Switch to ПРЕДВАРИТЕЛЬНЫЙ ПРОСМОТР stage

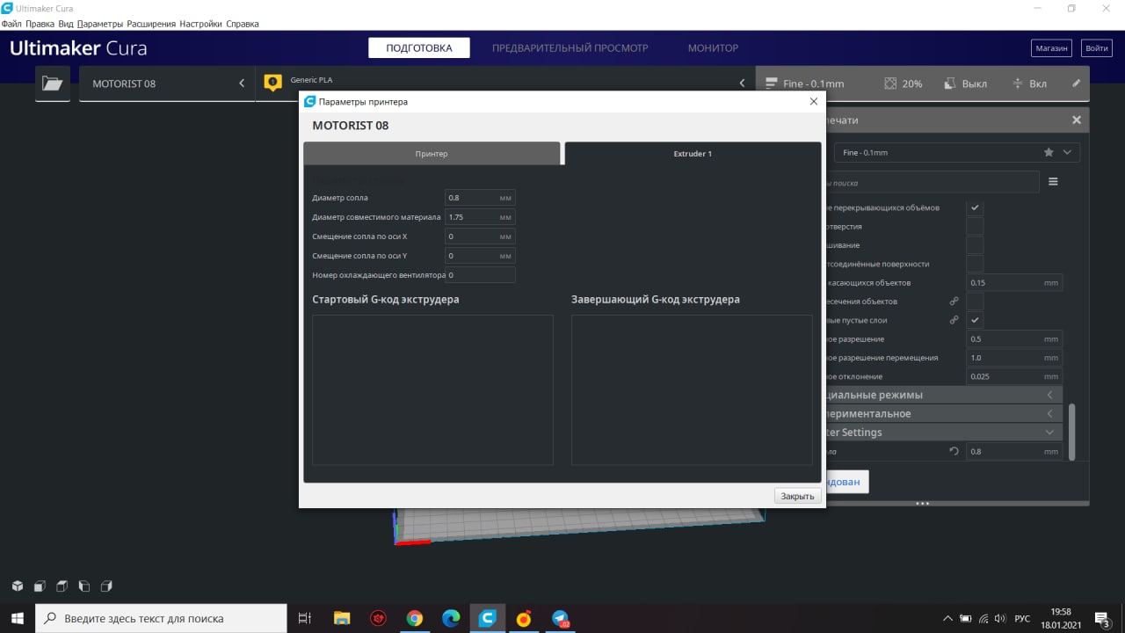(x=570, y=47)
